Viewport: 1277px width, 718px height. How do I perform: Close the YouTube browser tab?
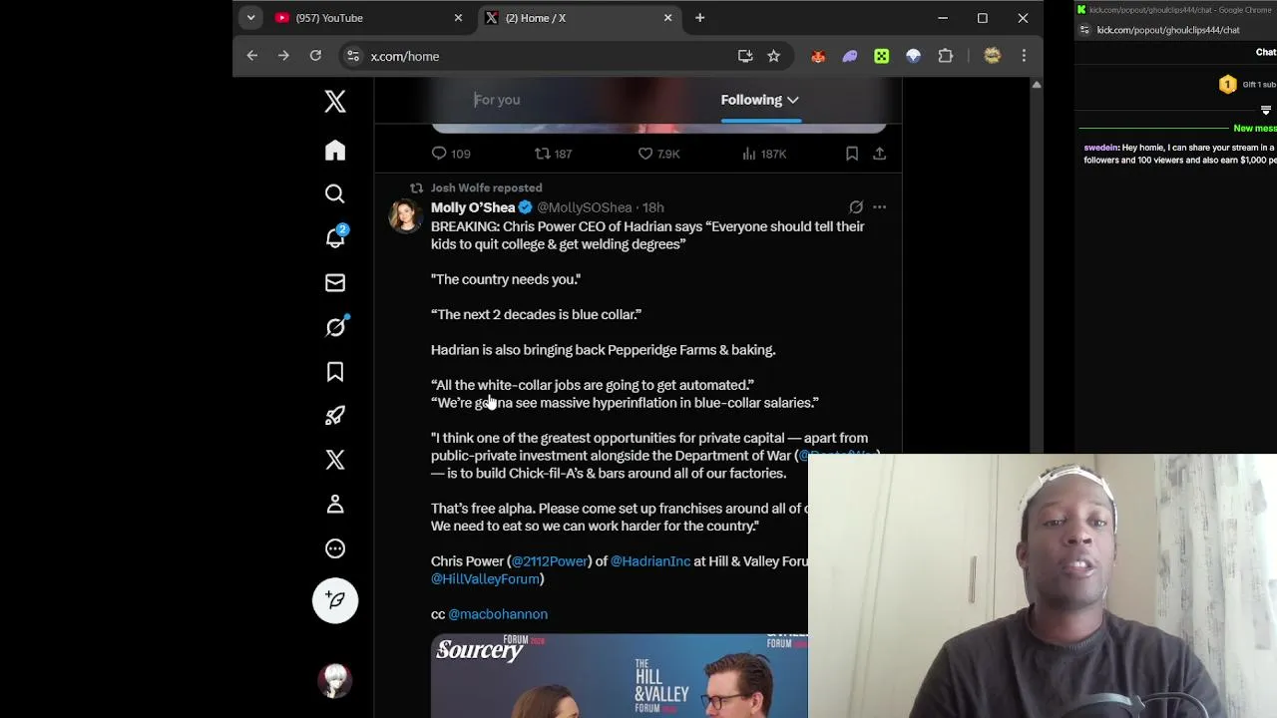(x=458, y=18)
